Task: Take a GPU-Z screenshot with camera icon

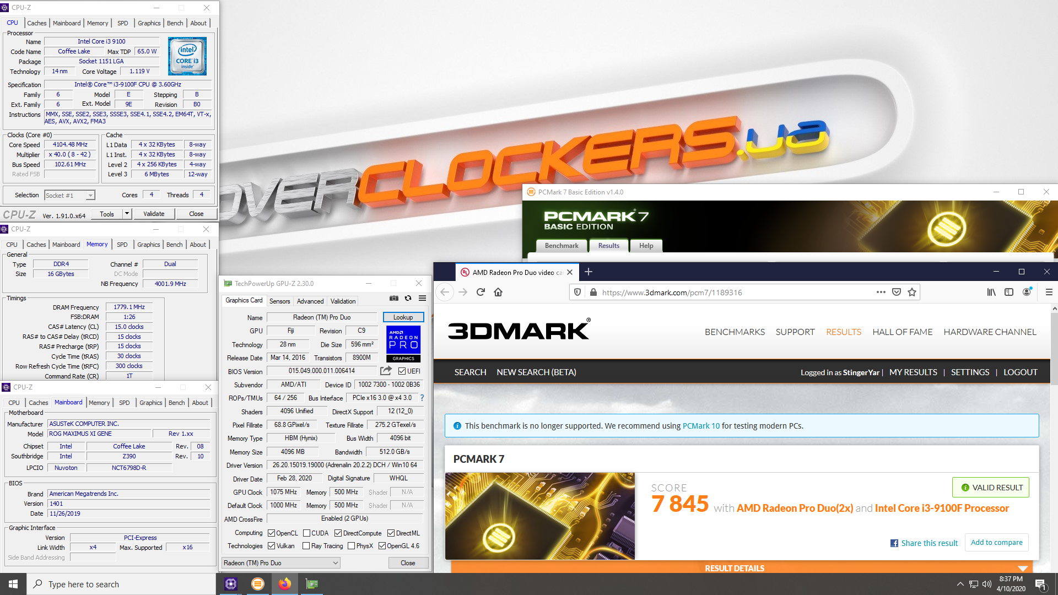Action: 394,298
